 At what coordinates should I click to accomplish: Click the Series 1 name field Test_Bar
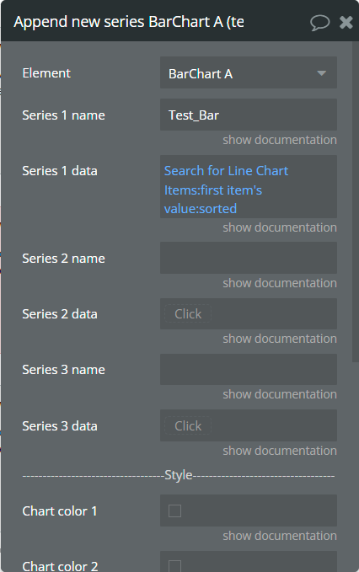tap(248, 115)
